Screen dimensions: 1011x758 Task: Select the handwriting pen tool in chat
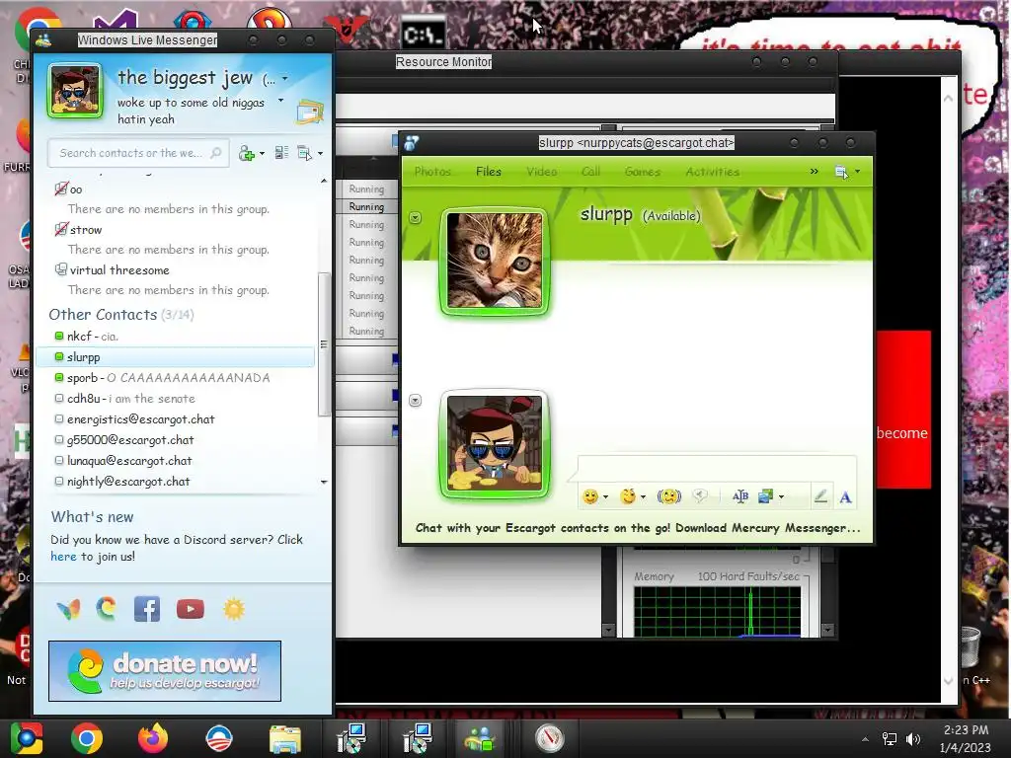point(820,495)
